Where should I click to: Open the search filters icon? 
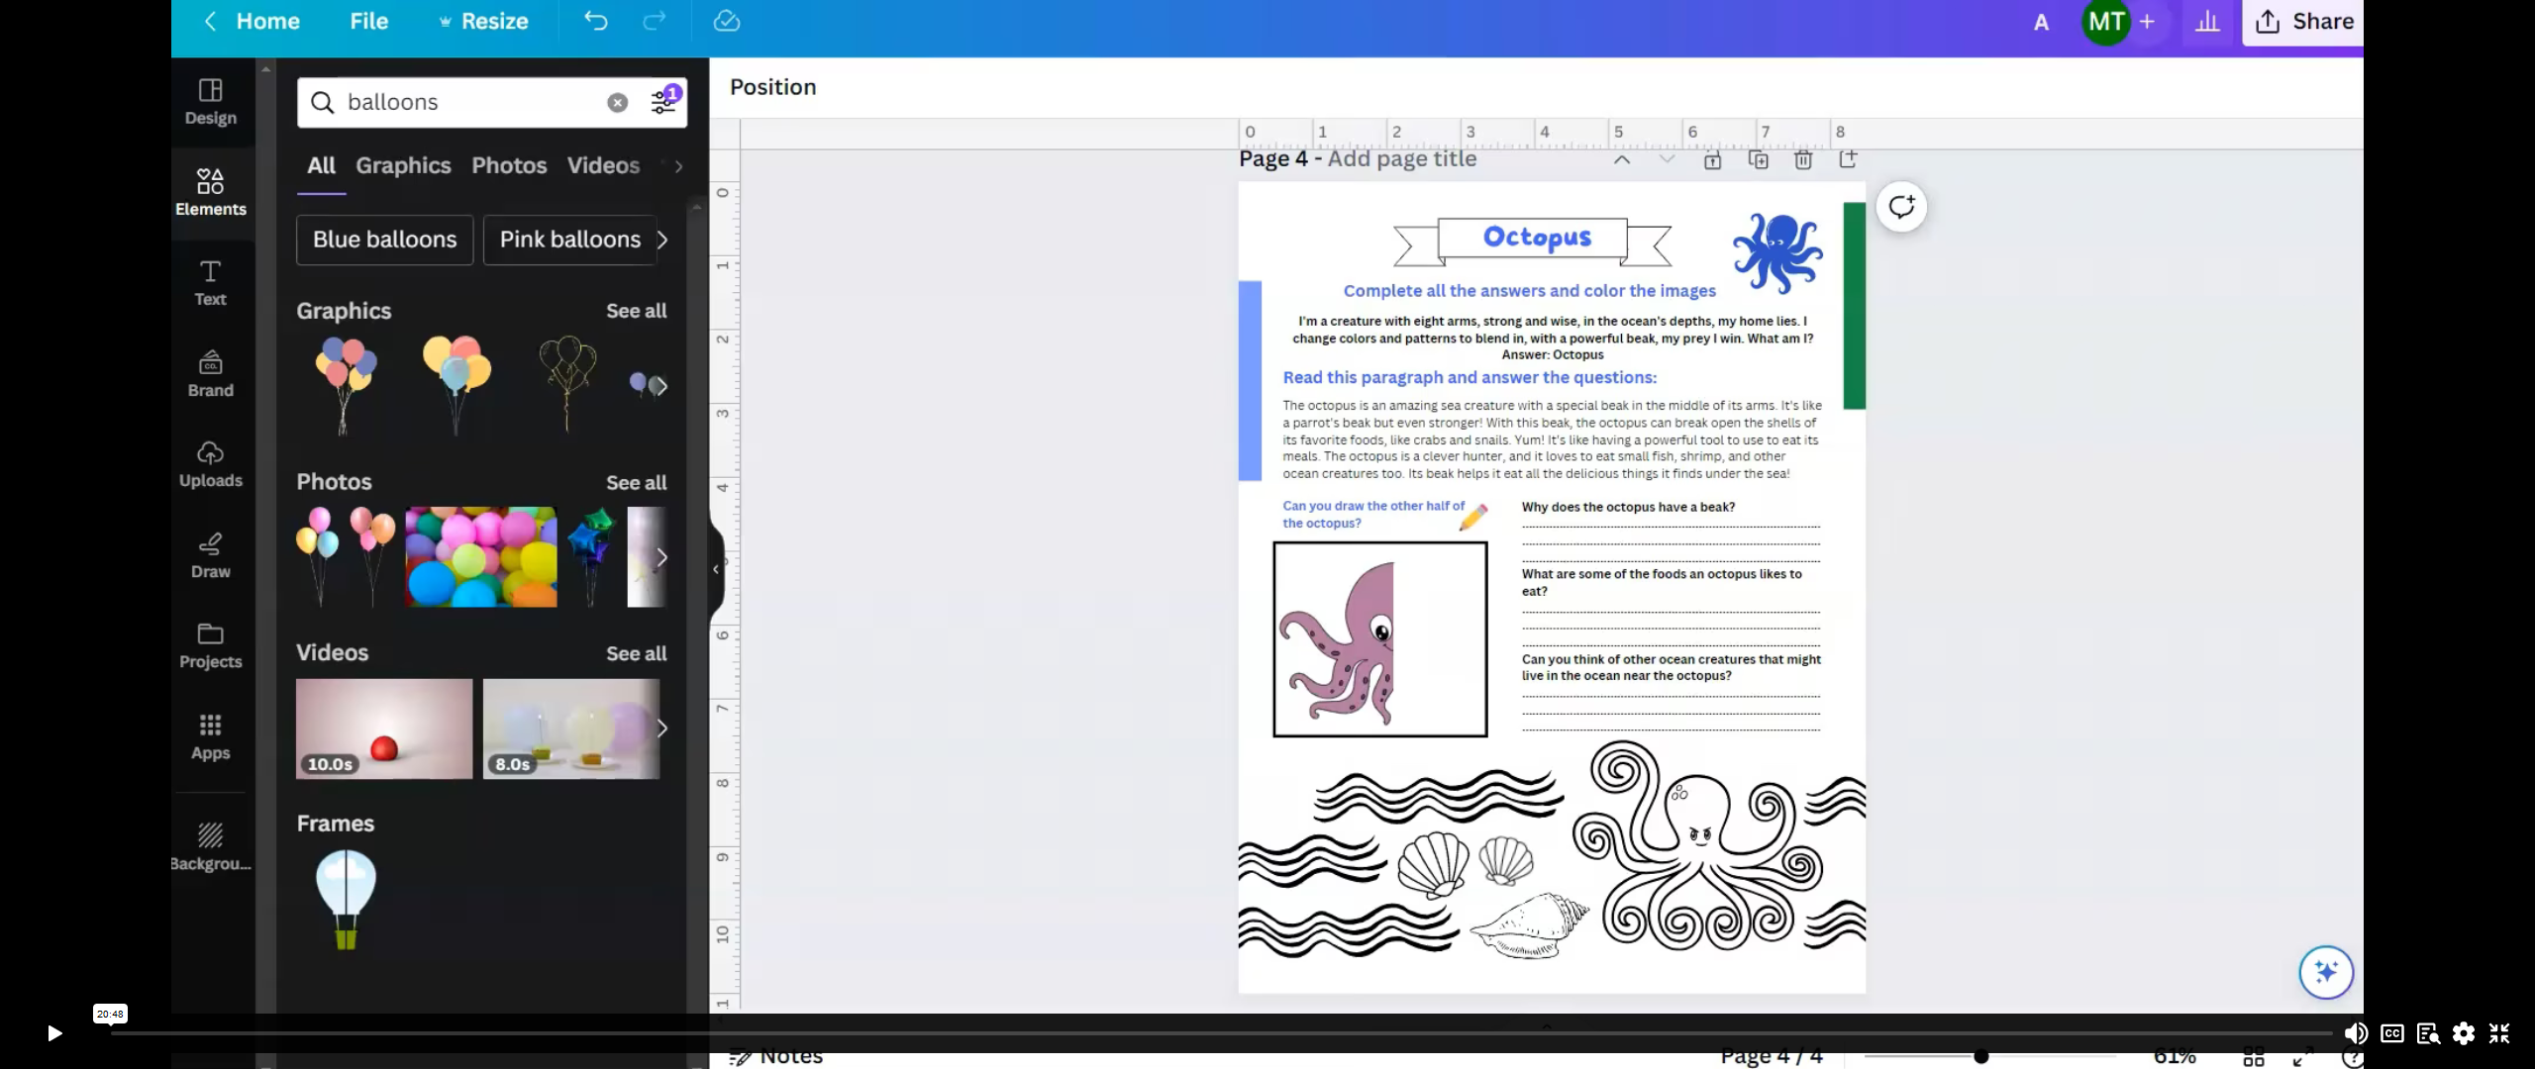(x=663, y=102)
